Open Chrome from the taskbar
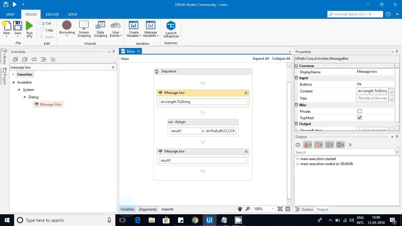The height and width of the screenshot is (226, 402). click(195, 220)
